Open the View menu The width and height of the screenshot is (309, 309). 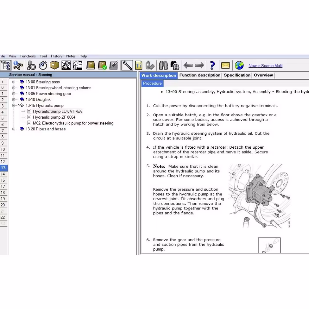[x=12, y=56]
